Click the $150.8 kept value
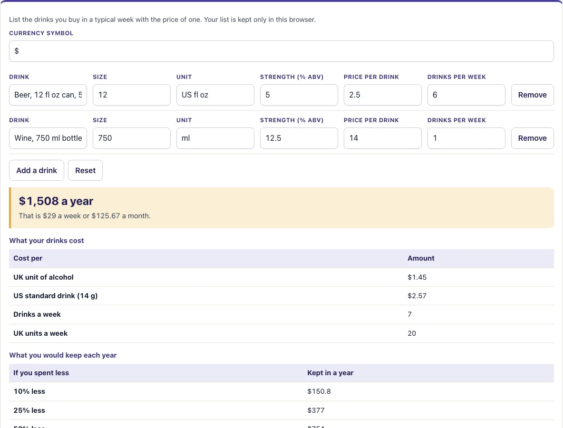 319,391
